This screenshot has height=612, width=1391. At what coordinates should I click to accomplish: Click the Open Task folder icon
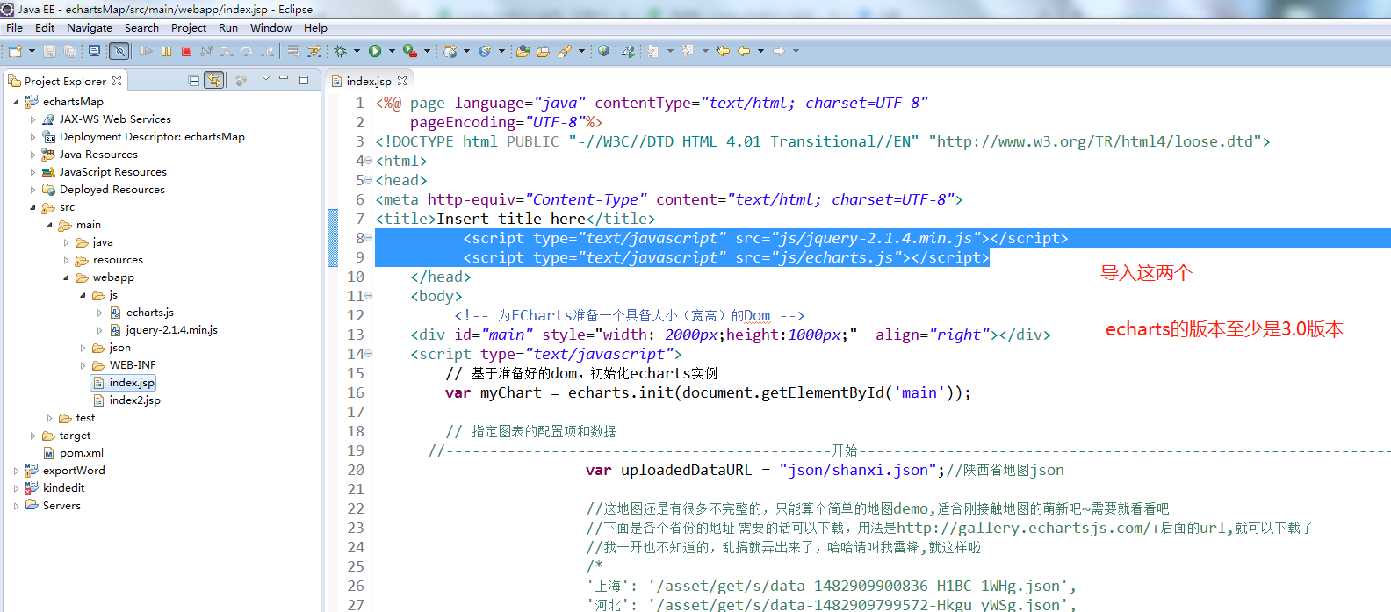(543, 51)
